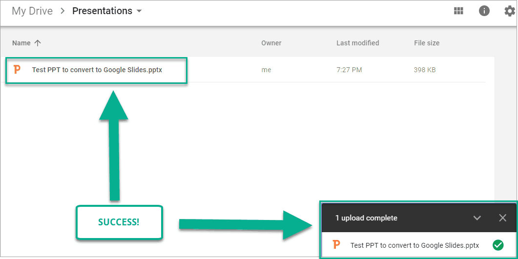Image resolution: width=518 pixels, height=259 pixels.
Task: Open the settings gear
Action: click(x=510, y=11)
